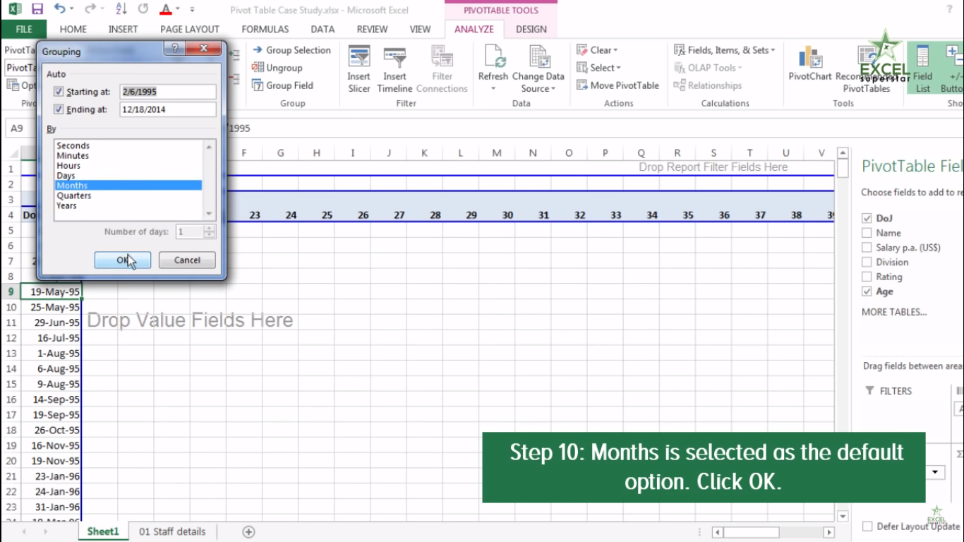Open the OLAP Tools dropdown
The height and width of the screenshot is (542, 964).
point(709,68)
